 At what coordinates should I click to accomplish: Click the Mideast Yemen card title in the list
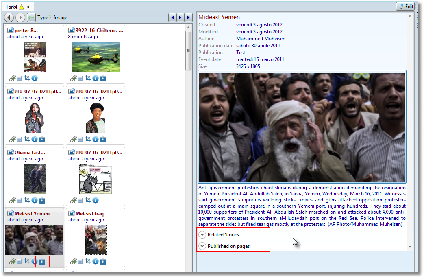32,214
